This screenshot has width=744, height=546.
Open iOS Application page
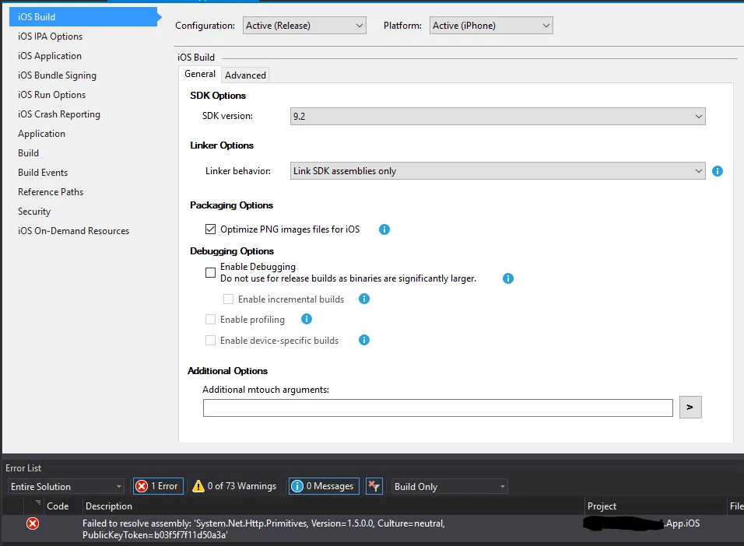[49, 56]
